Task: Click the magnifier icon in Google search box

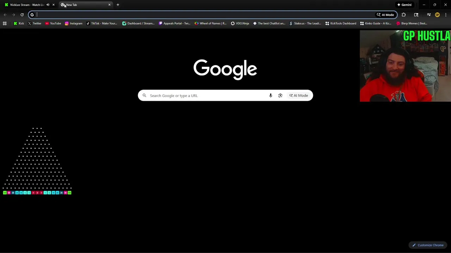Action: [x=144, y=96]
